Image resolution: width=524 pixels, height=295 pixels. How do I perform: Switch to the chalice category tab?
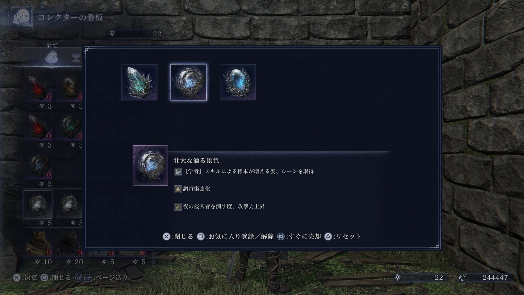76,57
